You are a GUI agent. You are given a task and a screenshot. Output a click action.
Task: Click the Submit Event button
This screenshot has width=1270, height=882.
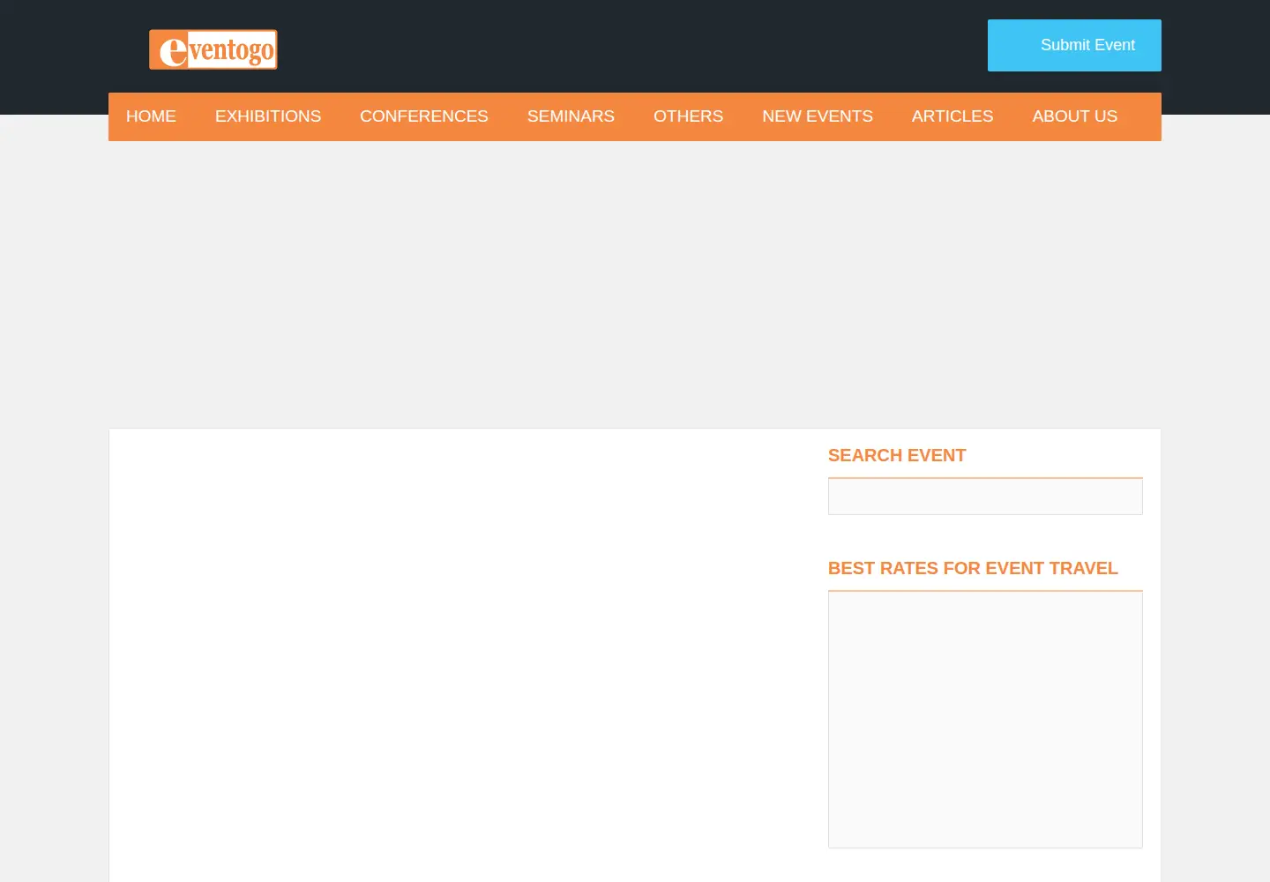1074,45
